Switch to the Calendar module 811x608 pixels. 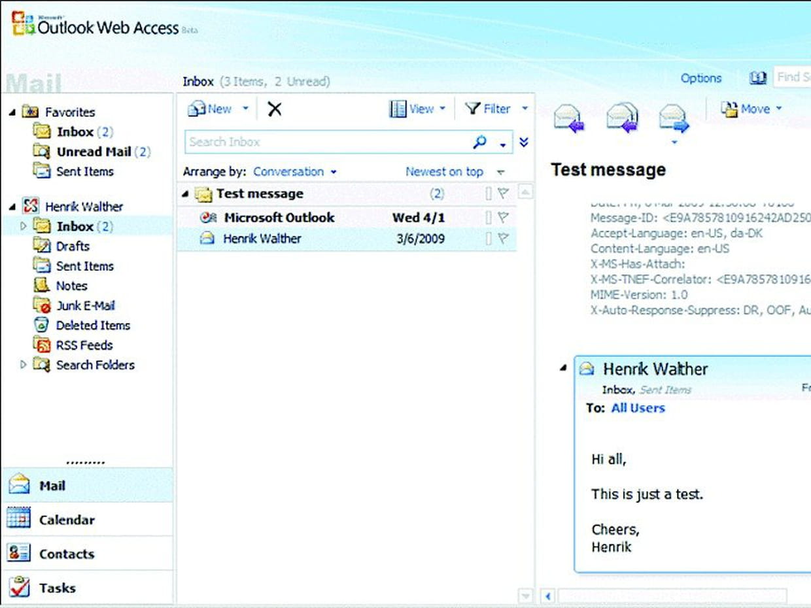86,520
